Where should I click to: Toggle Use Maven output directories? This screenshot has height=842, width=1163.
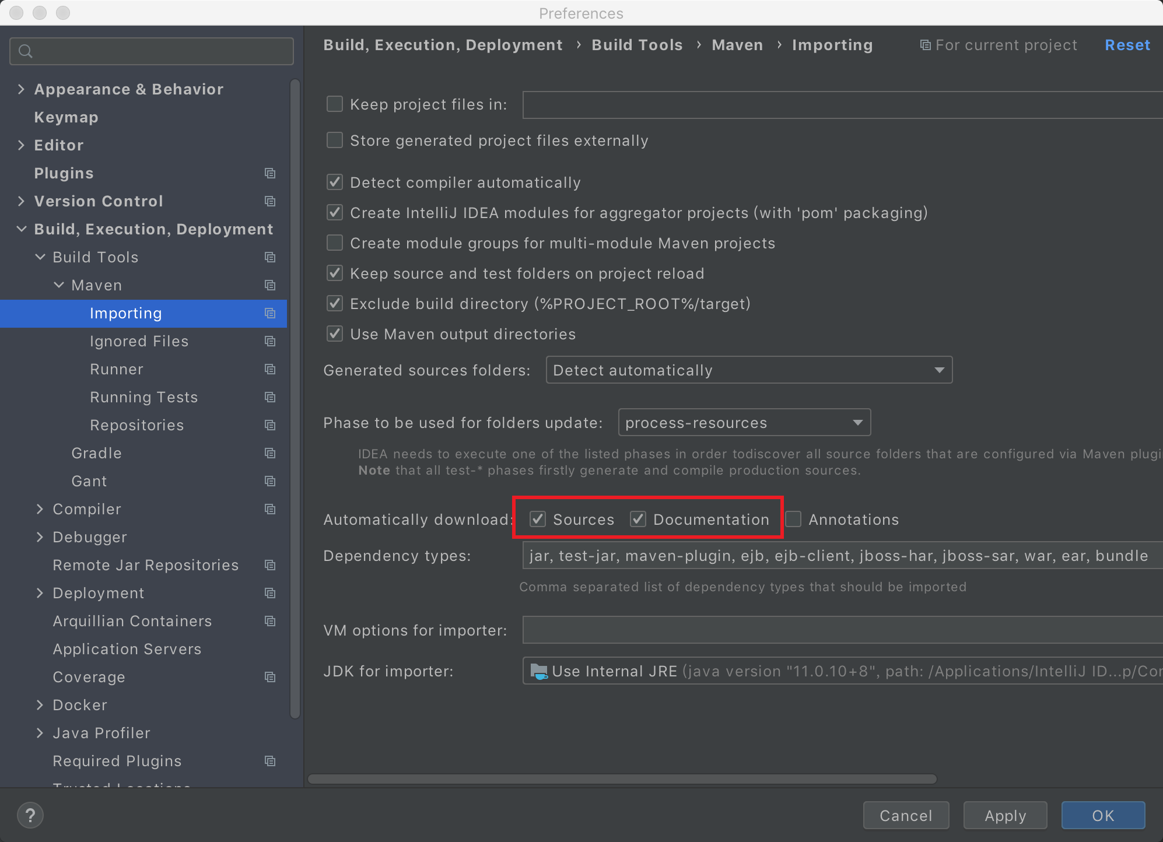click(335, 334)
